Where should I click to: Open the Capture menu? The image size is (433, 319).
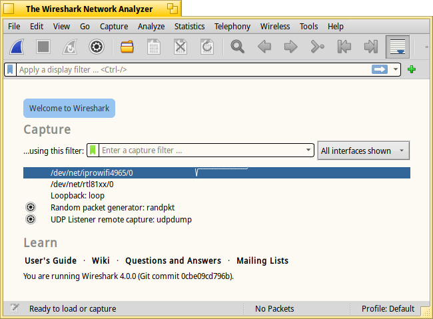tap(114, 26)
